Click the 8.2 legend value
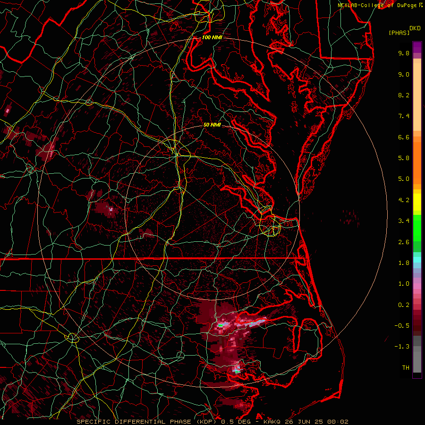Screen dimensions: 425x425 pyautogui.click(x=404, y=95)
